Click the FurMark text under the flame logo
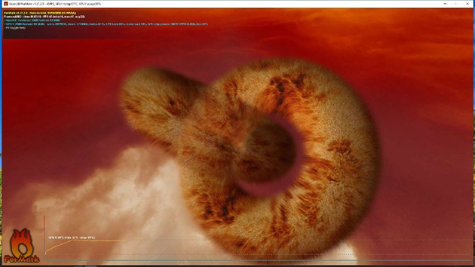This screenshot has height=267, width=475. (x=22, y=260)
